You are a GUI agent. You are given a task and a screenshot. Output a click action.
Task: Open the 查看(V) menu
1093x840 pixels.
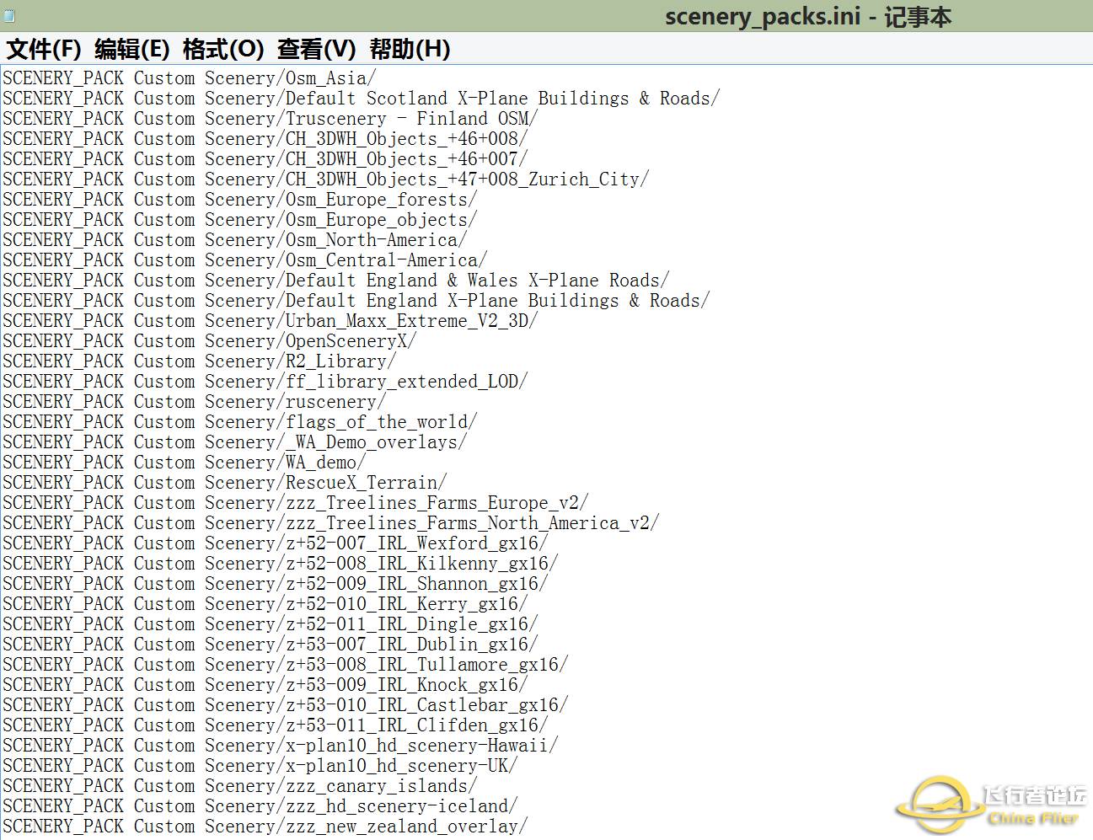pos(317,49)
